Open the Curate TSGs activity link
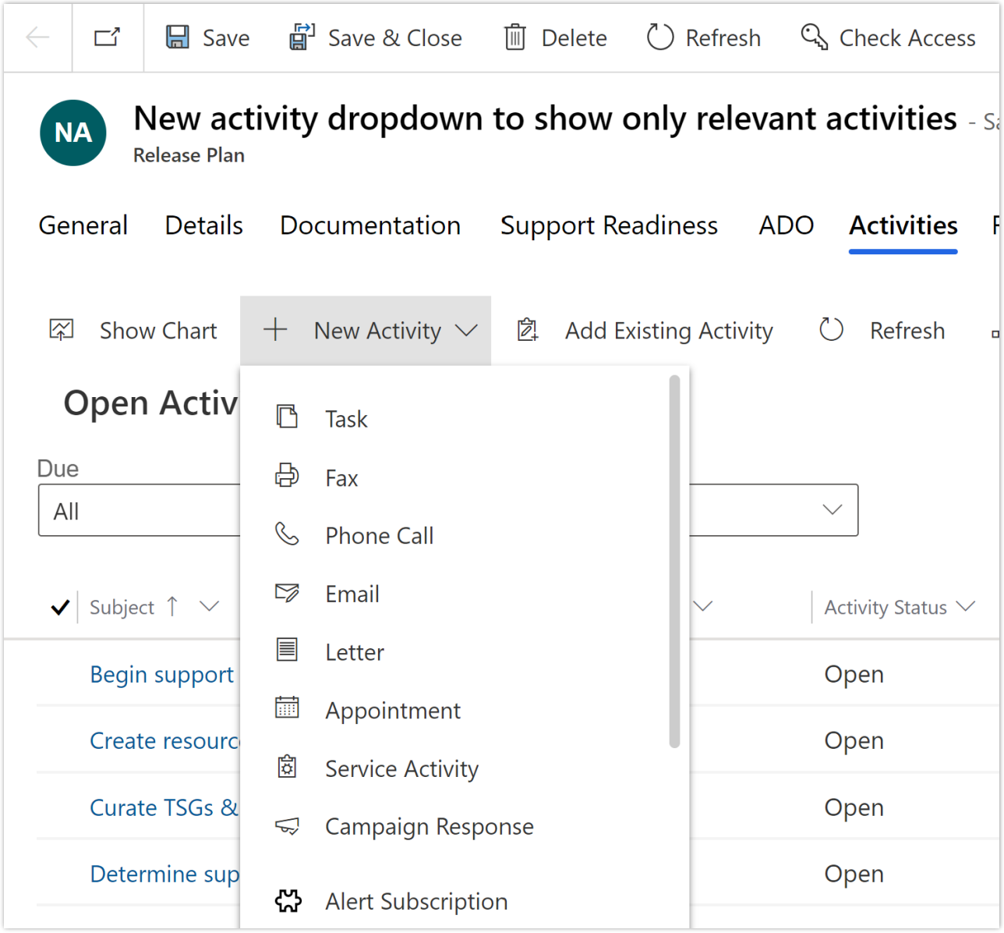The width and height of the screenshot is (1004, 933). click(164, 807)
